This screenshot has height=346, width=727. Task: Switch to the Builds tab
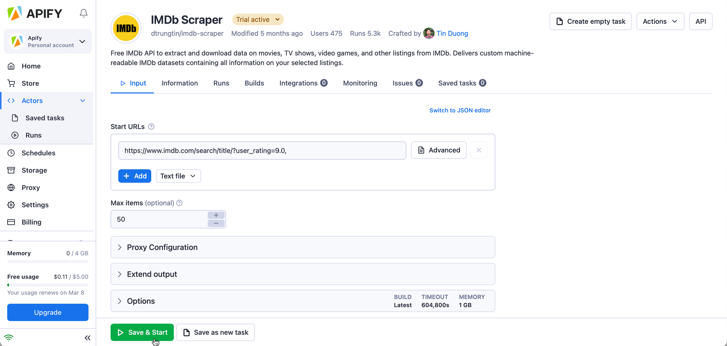click(254, 83)
